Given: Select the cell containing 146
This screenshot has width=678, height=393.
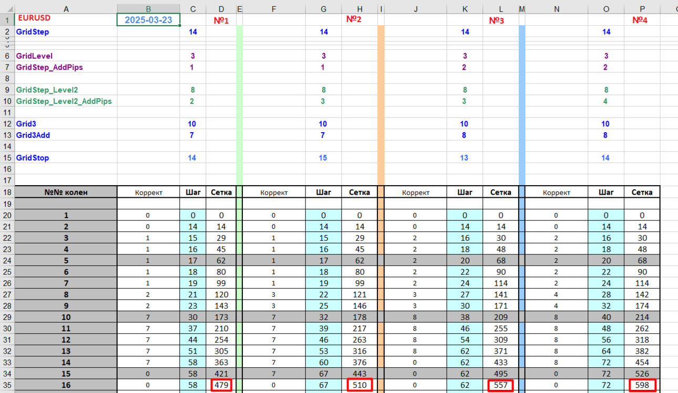Looking at the screenshot, I should click(359, 305).
